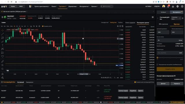Open the favorites heart tool
185x104 pixels.
tap(3, 57)
